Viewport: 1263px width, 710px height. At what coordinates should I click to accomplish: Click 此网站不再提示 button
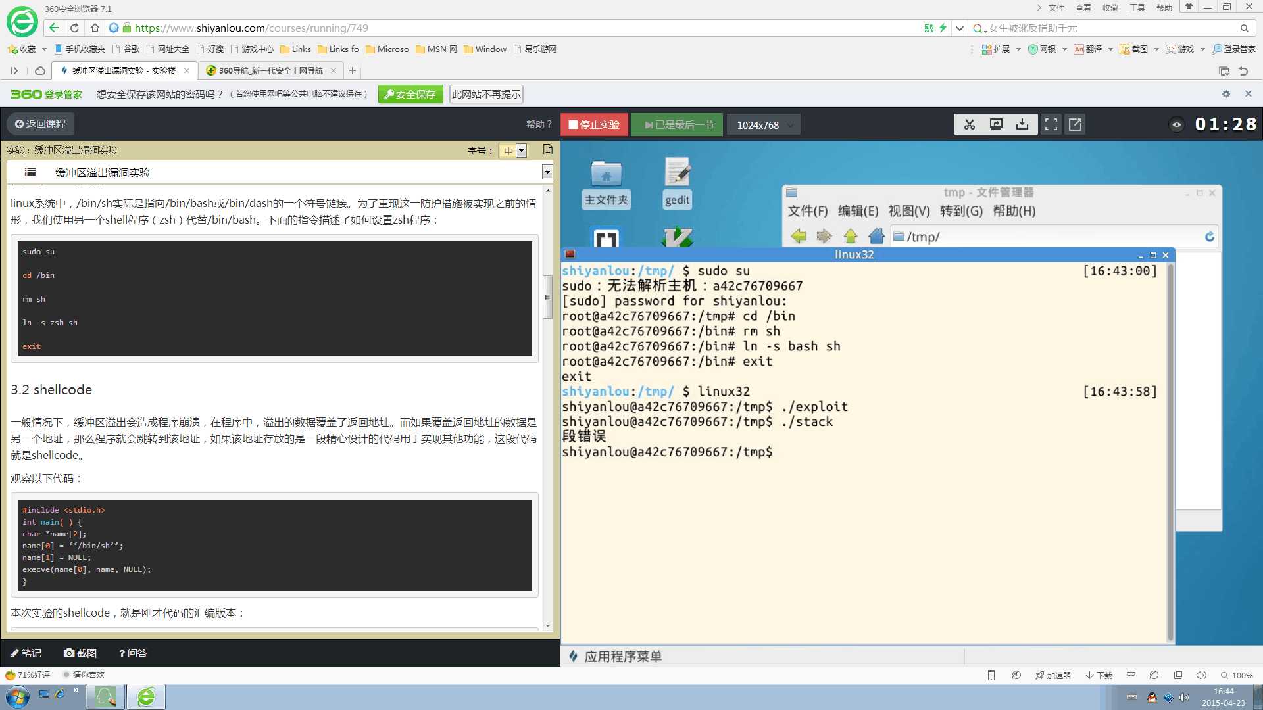point(486,94)
